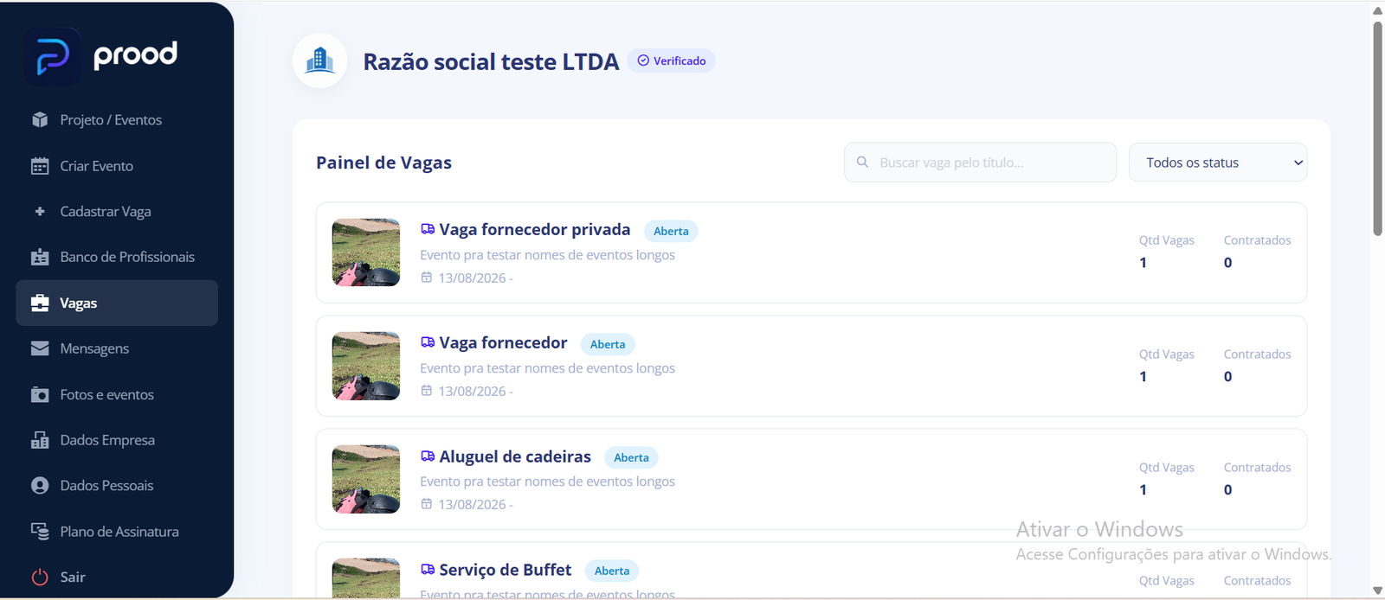Click the scrollbar up arrow
This screenshot has height=600, width=1385.
[x=1377, y=10]
